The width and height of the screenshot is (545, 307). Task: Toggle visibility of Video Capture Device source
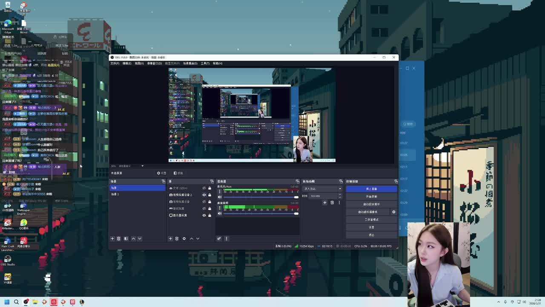click(x=204, y=202)
